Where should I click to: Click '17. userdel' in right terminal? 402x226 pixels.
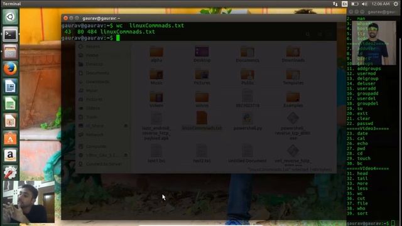coord(361,99)
